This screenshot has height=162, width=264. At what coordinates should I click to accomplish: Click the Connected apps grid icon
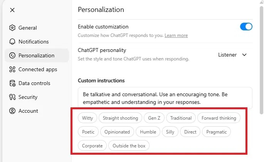click(x=12, y=69)
